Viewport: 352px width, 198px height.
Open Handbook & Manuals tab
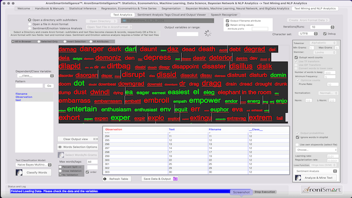tap(50, 9)
